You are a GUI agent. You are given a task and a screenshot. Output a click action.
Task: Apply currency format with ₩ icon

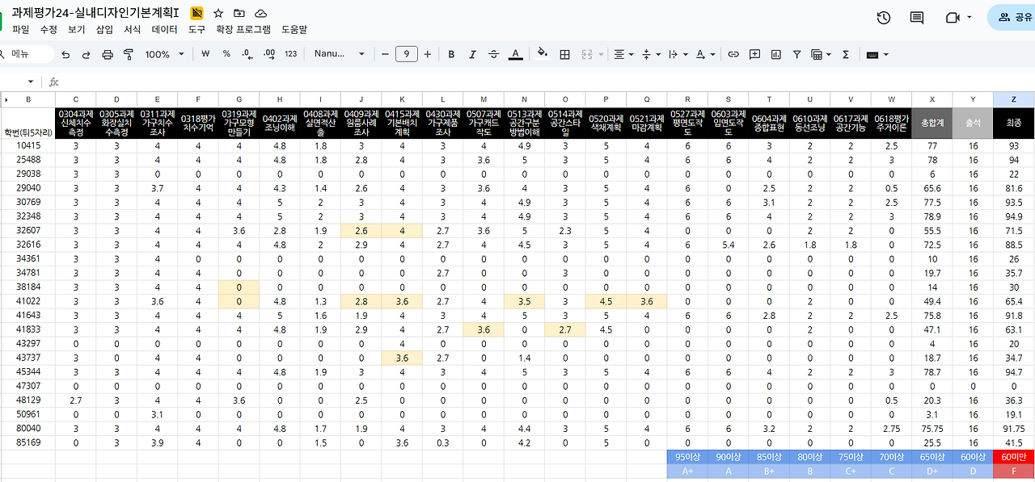[x=205, y=54]
